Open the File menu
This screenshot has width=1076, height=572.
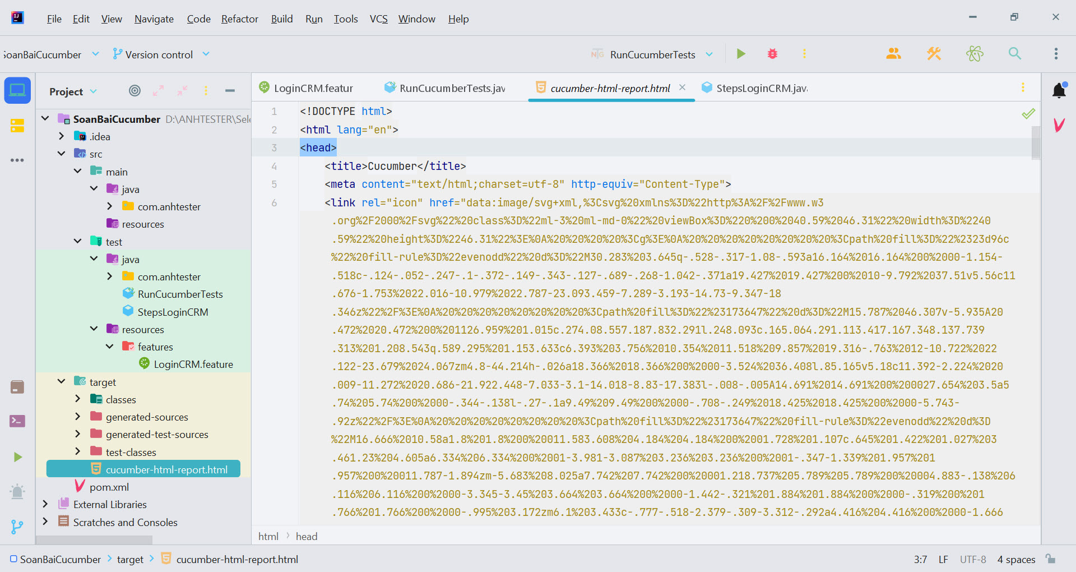coord(54,19)
